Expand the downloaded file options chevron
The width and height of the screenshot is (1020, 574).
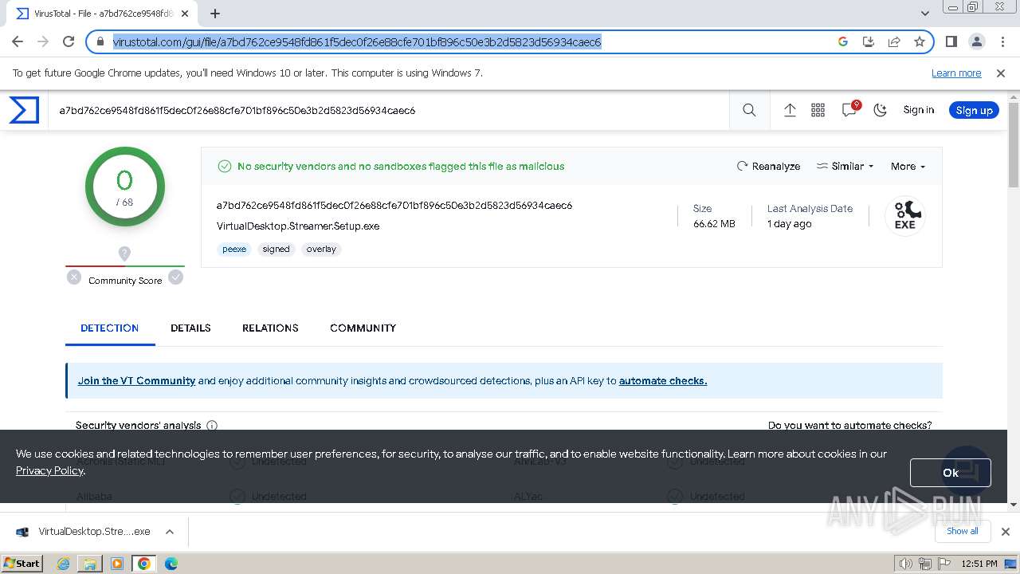coord(169,532)
